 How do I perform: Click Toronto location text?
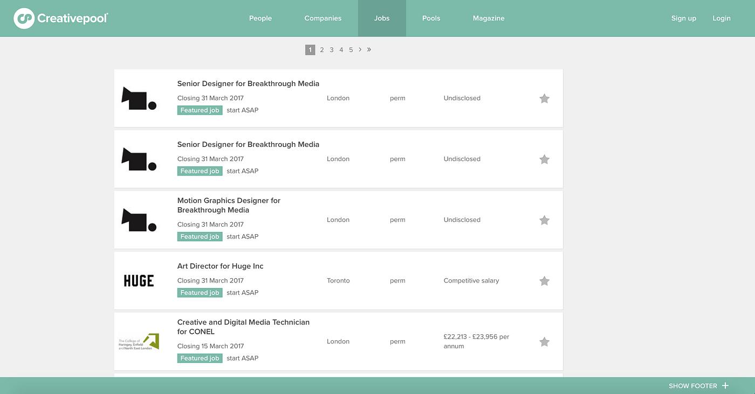coord(338,280)
